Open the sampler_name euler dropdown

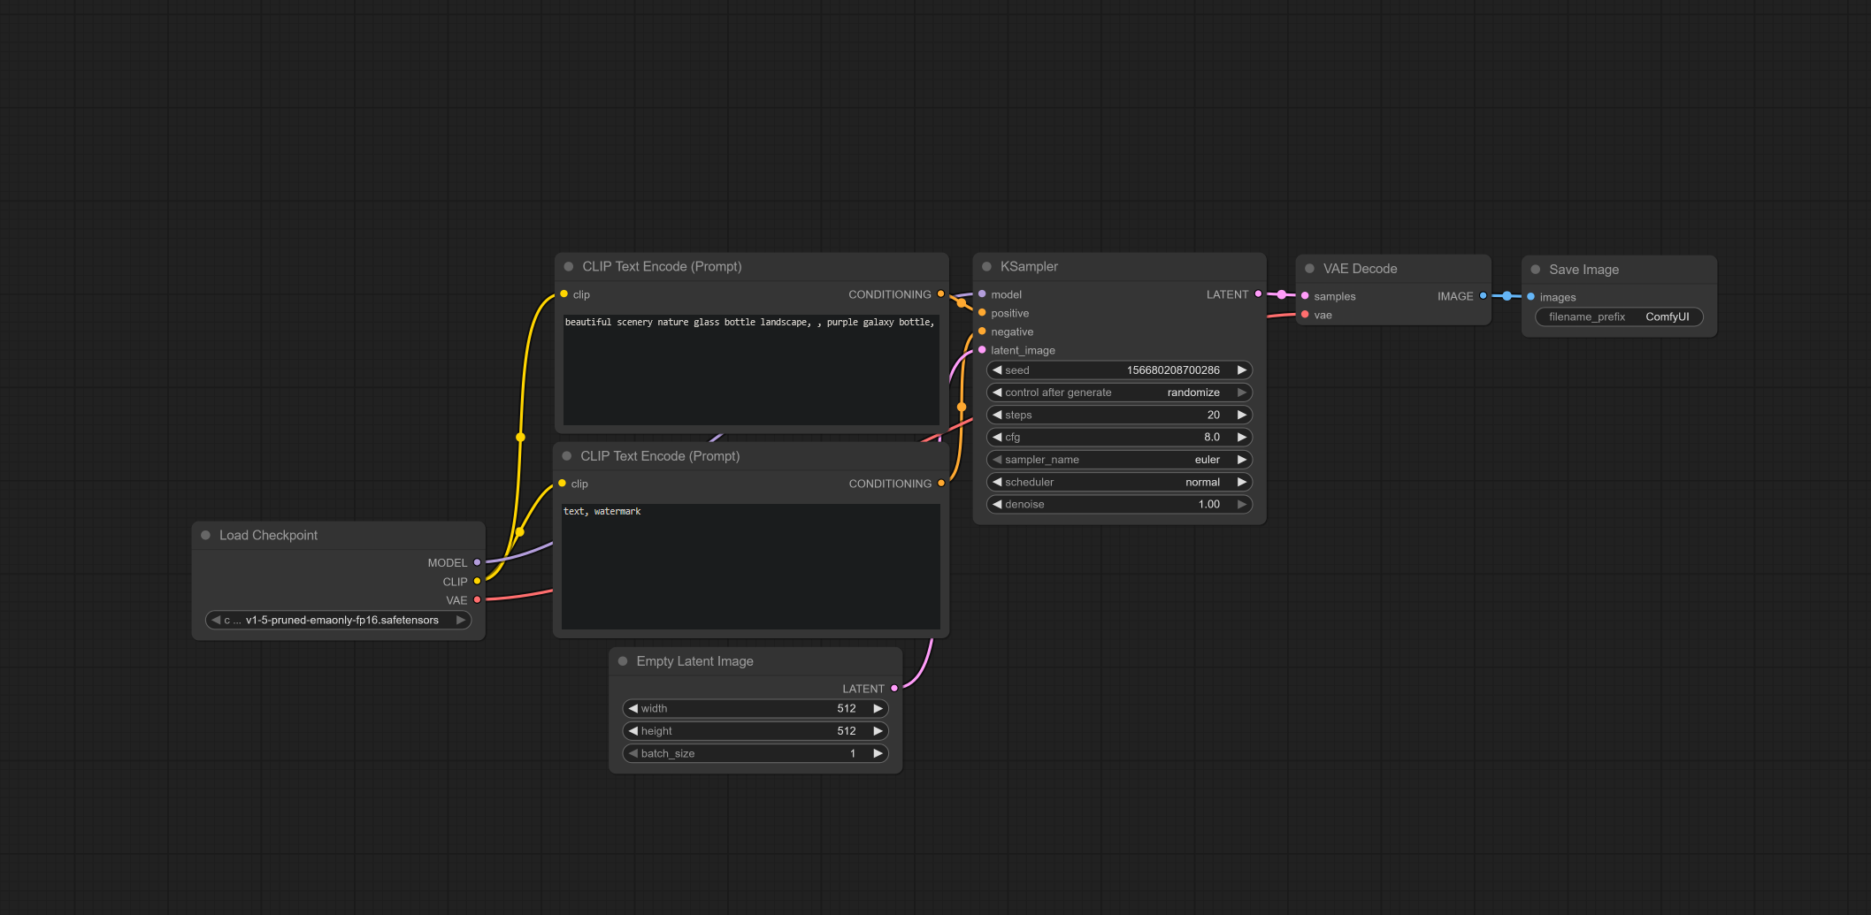pos(1119,460)
